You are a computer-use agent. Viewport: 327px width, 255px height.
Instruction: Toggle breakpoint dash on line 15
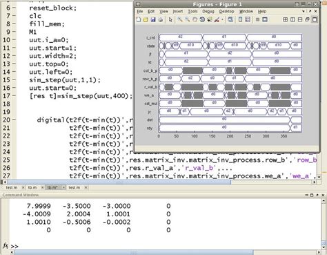(14, 80)
